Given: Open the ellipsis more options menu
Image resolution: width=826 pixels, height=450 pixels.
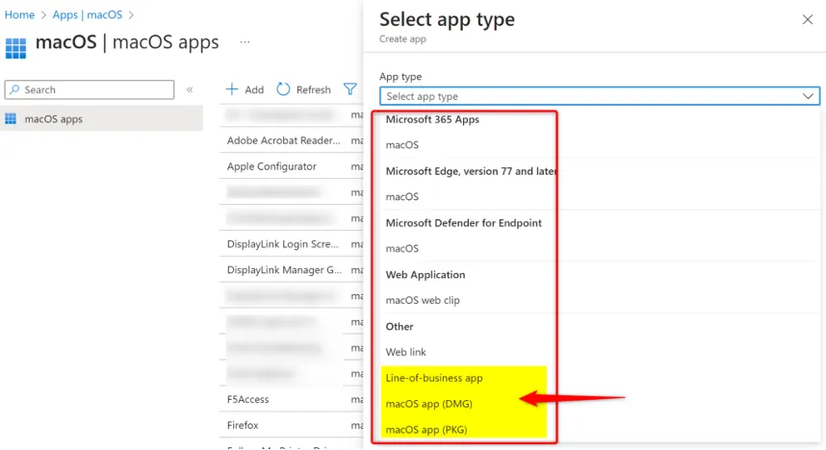Looking at the screenshot, I should point(245,42).
